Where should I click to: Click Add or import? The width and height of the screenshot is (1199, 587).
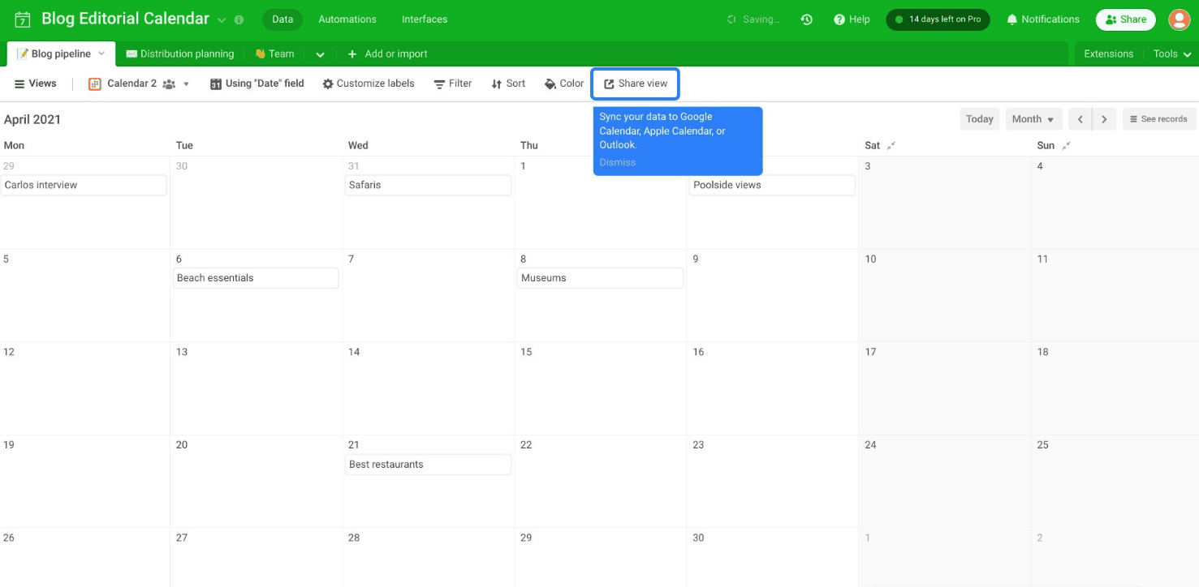(x=387, y=54)
